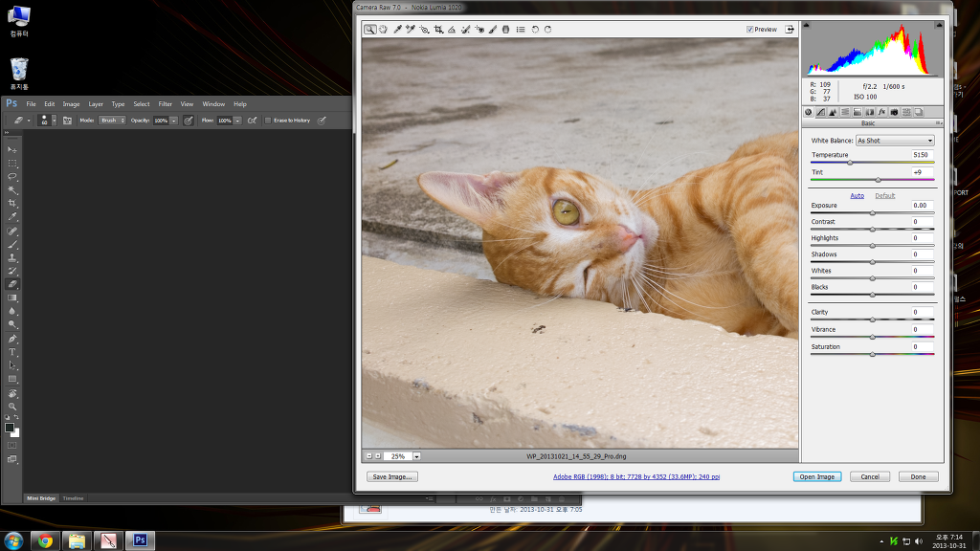Select the Zoom tool in Camera Raw

pyautogui.click(x=369, y=30)
